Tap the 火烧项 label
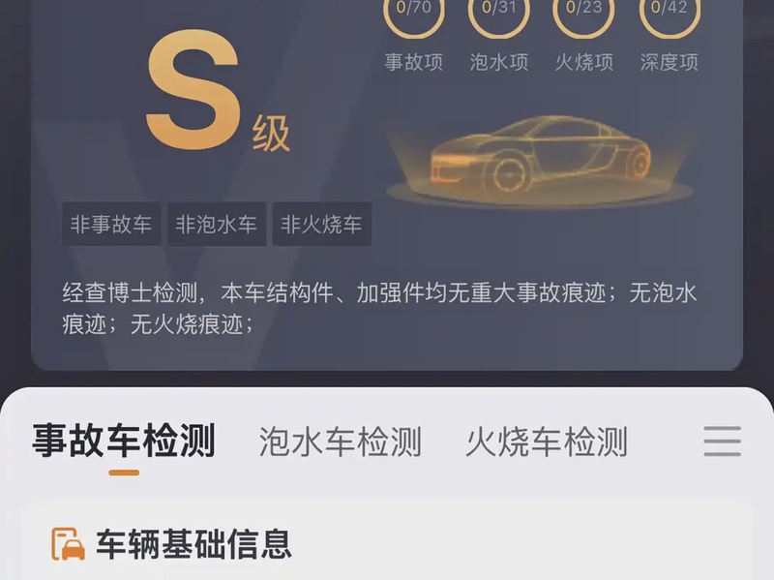The image size is (774, 580). 584,62
